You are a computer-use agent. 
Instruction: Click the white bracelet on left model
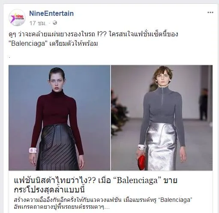coord(33,151)
